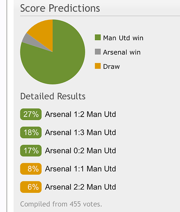The height and width of the screenshot is (212, 180).
Task: Click the Compiled from 455 votes text
Action: pyautogui.click(x=61, y=204)
